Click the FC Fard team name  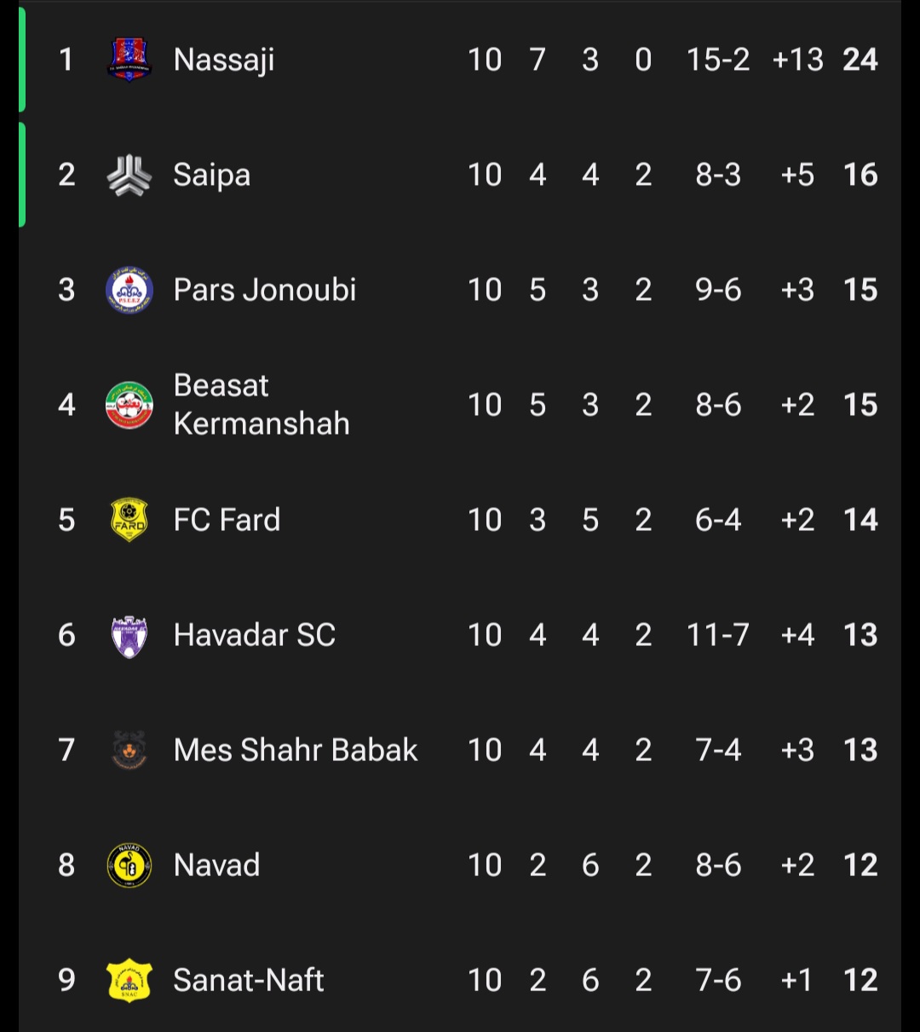tap(227, 520)
